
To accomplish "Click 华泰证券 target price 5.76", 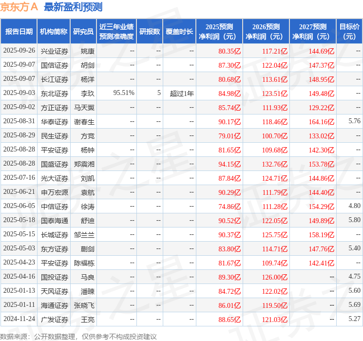I will (x=354, y=121).
